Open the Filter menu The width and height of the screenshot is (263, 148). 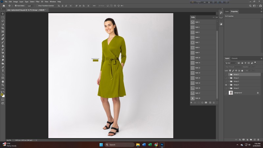pos(37,2)
